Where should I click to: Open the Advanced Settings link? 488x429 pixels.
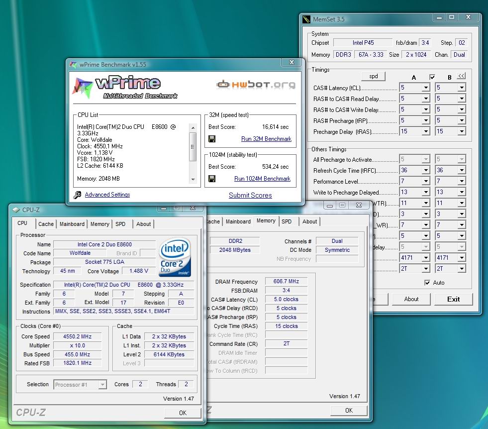107,195
